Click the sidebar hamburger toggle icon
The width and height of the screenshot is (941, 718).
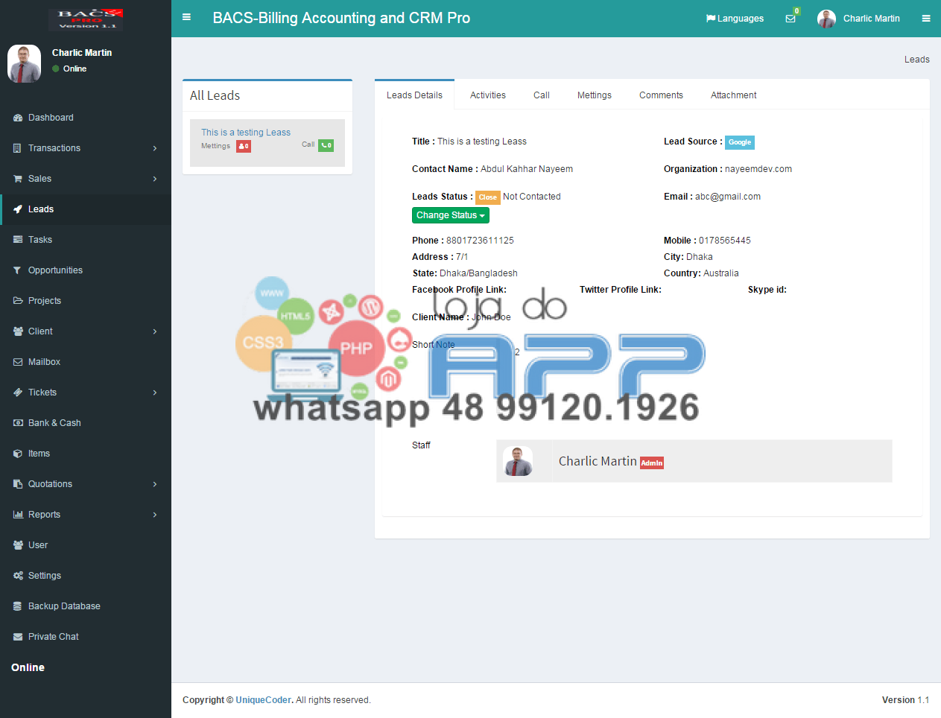click(x=186, y=18)
